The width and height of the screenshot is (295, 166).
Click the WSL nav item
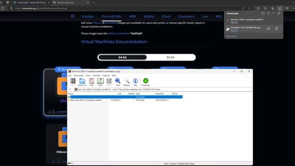click(x=218, y=17)
